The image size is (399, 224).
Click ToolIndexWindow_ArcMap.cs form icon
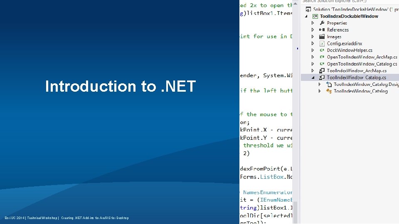pos(322,71)
